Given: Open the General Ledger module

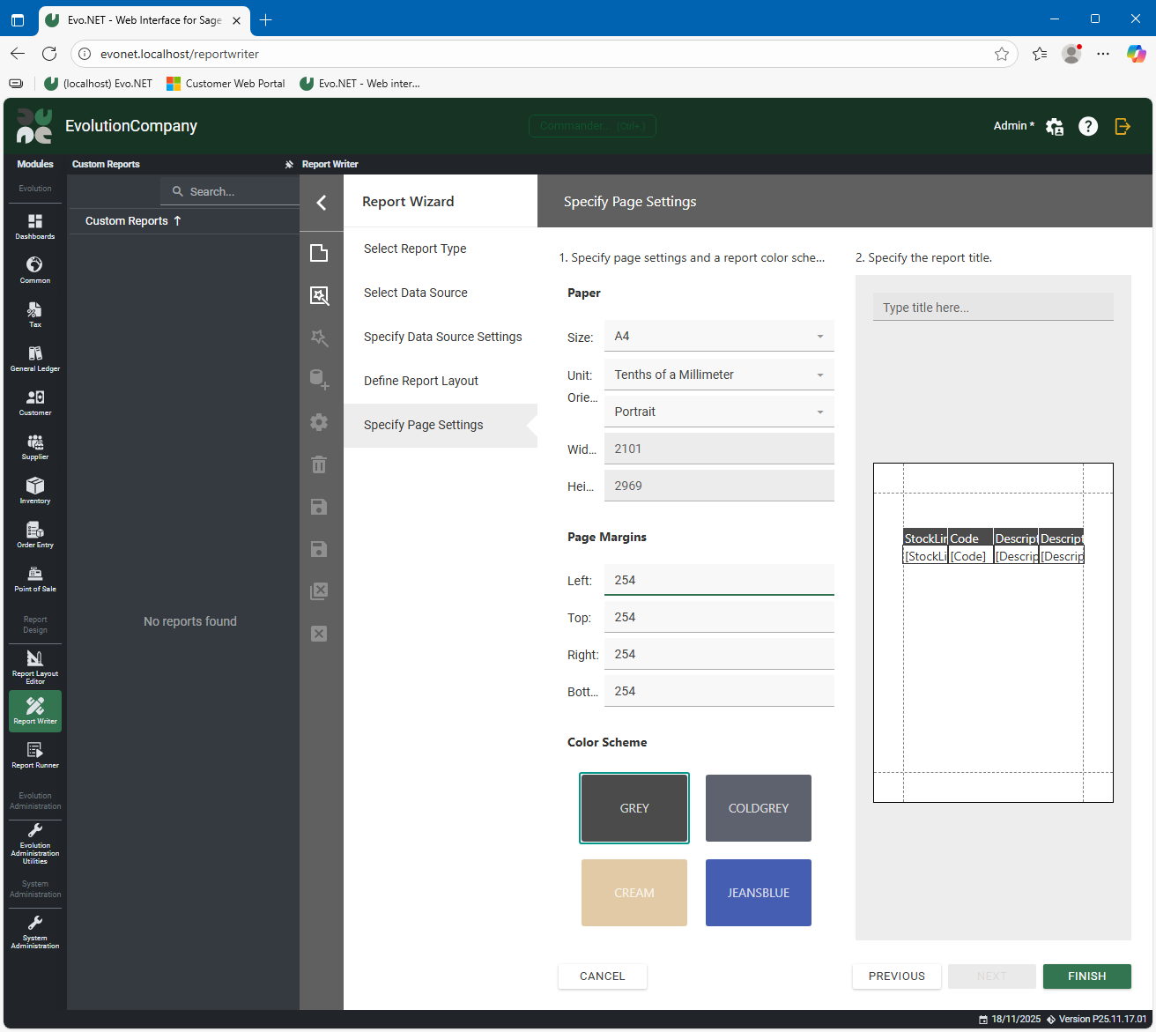Looking at the screenshot, I should pos(35,358).
